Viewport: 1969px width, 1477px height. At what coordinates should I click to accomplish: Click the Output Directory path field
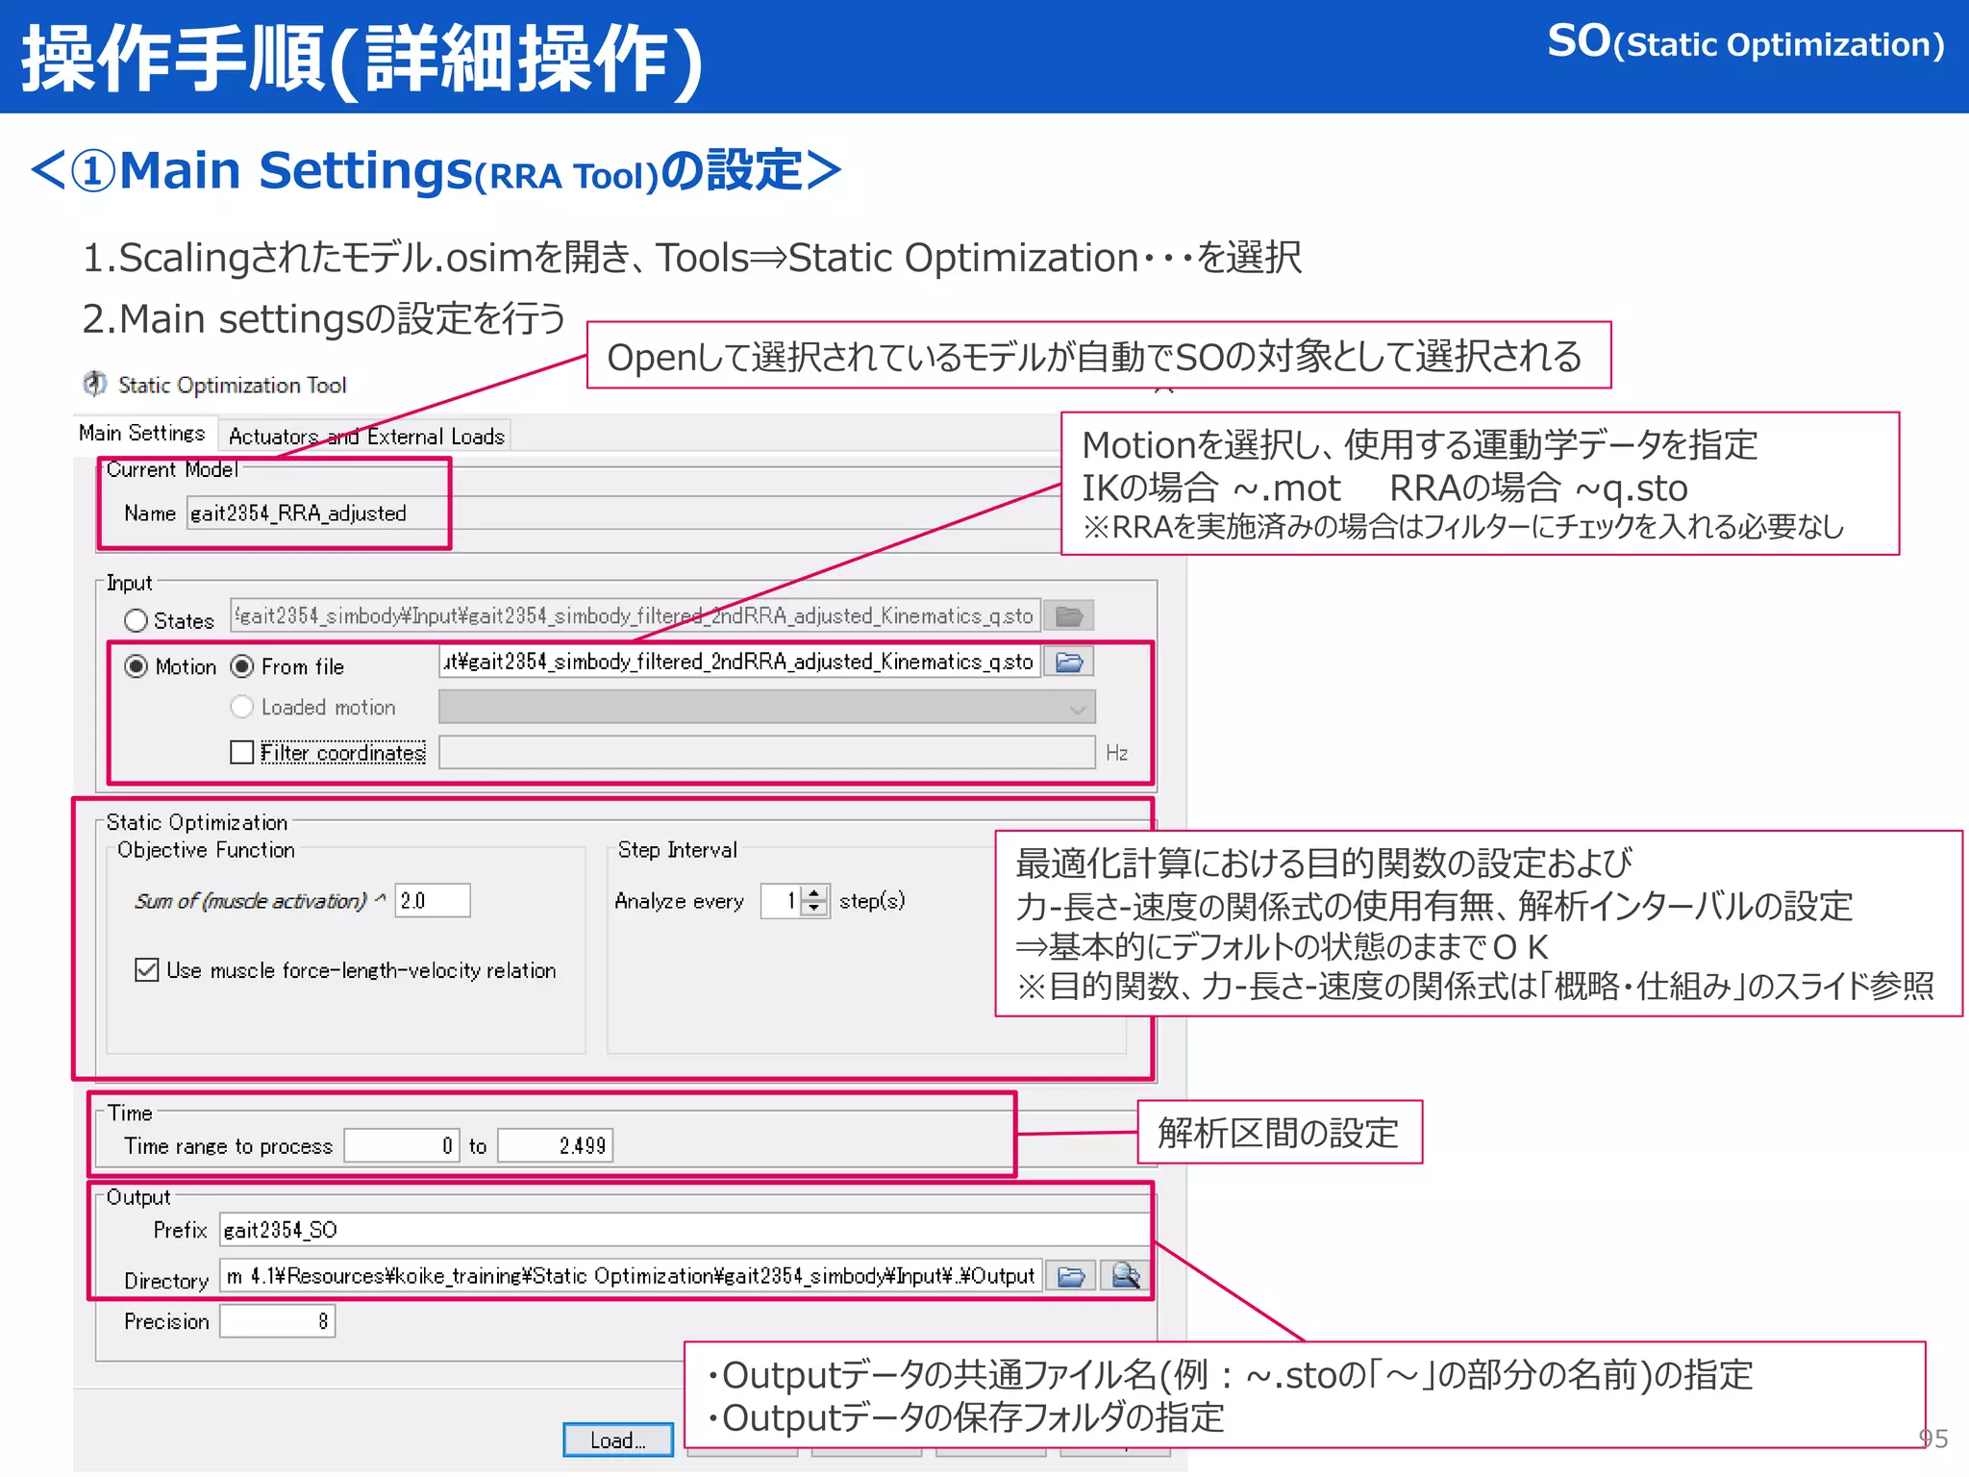click(632, 1276)
